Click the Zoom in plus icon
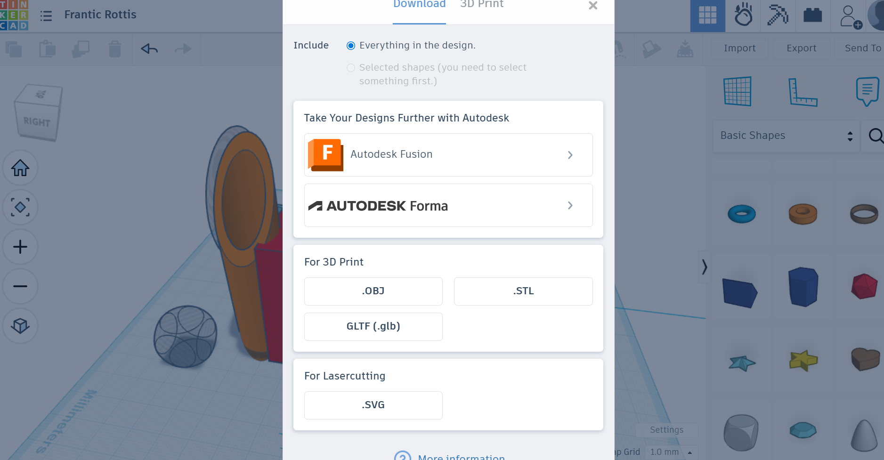The height and width of the screenshot is (460, 884). pyautogui.click(x=20, y=247)
